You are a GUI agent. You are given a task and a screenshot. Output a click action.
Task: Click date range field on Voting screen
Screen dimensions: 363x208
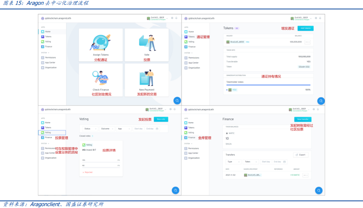[x=146, y=129]
